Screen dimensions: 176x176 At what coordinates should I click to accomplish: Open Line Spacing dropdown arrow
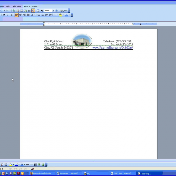35,15
